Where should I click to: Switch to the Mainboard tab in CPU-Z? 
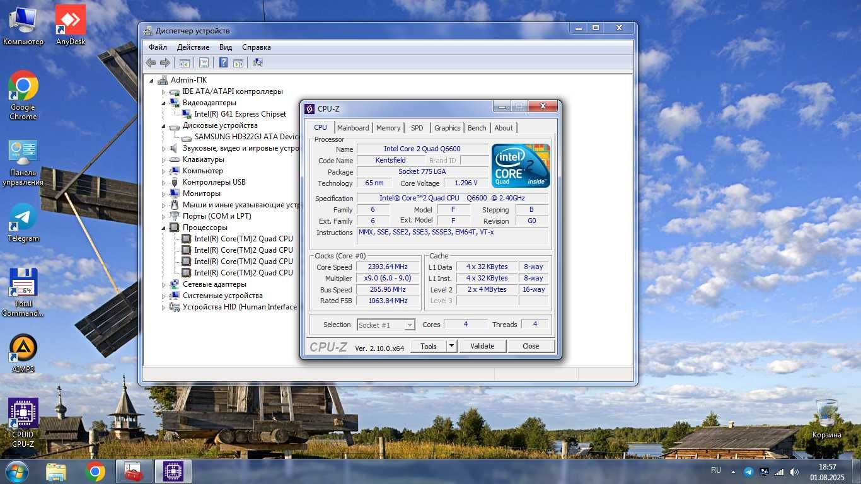tap(353, 128)
